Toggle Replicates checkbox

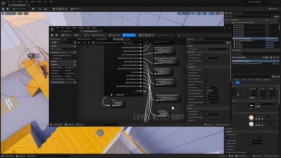tap(206, 85)
